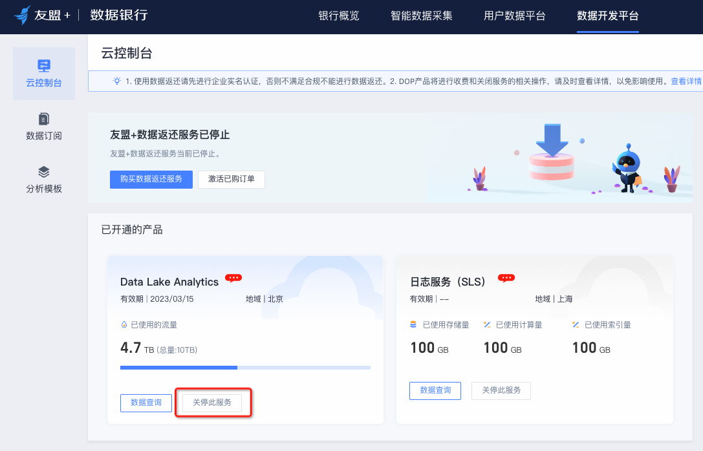This screenshot has width=703, height=451.
Task: Click the 有效期 | 2023/03/15 text
Action: pos(157,299)
